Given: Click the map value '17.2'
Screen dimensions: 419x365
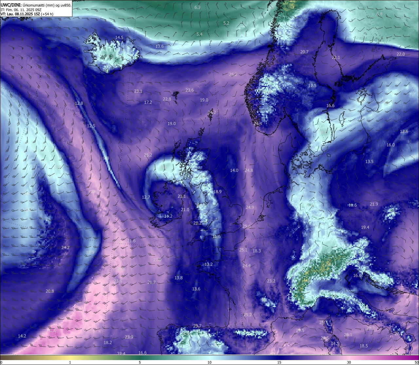Looking at the screenshot, I should 148,102.
